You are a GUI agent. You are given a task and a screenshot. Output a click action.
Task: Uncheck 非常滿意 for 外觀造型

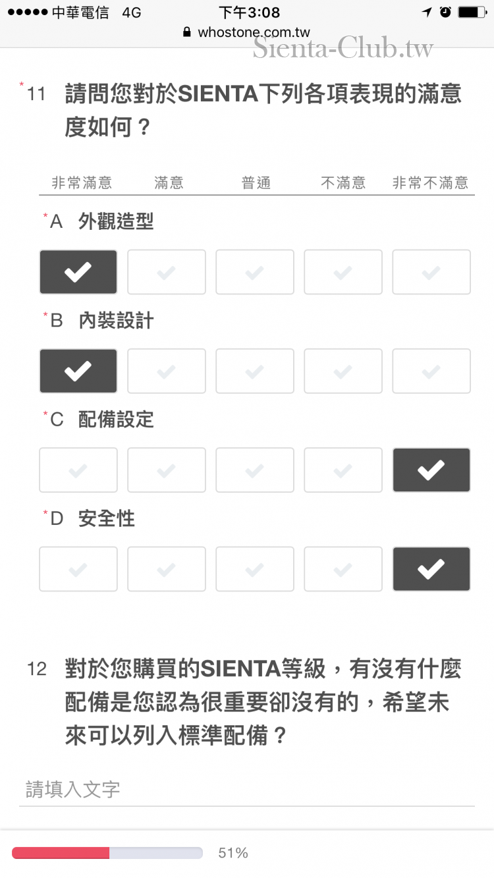pyautogui.click(x=78, y=272)
